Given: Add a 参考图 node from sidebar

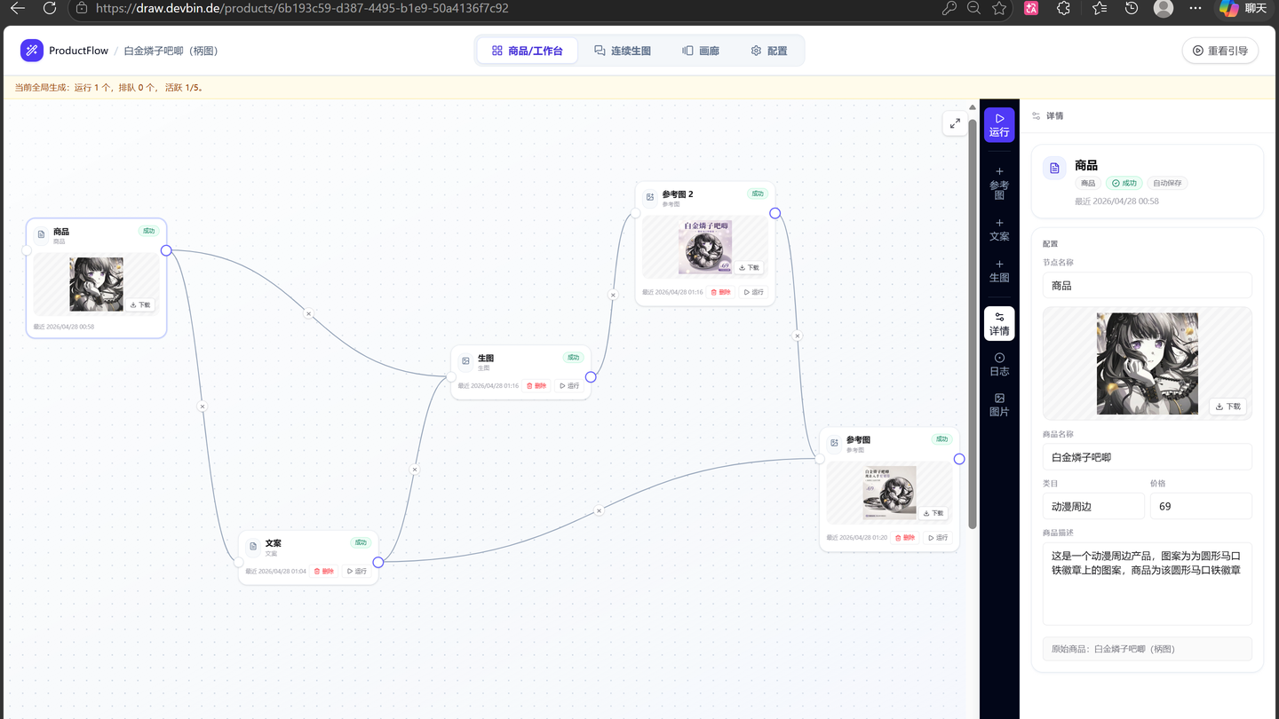Looking at the screenshot, I should 999,183.
